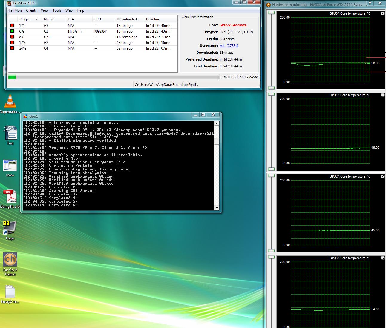This screenshot has width=386, height=328.
Task: Close the GPU3 core temperature graph
Action: [382, 258]
